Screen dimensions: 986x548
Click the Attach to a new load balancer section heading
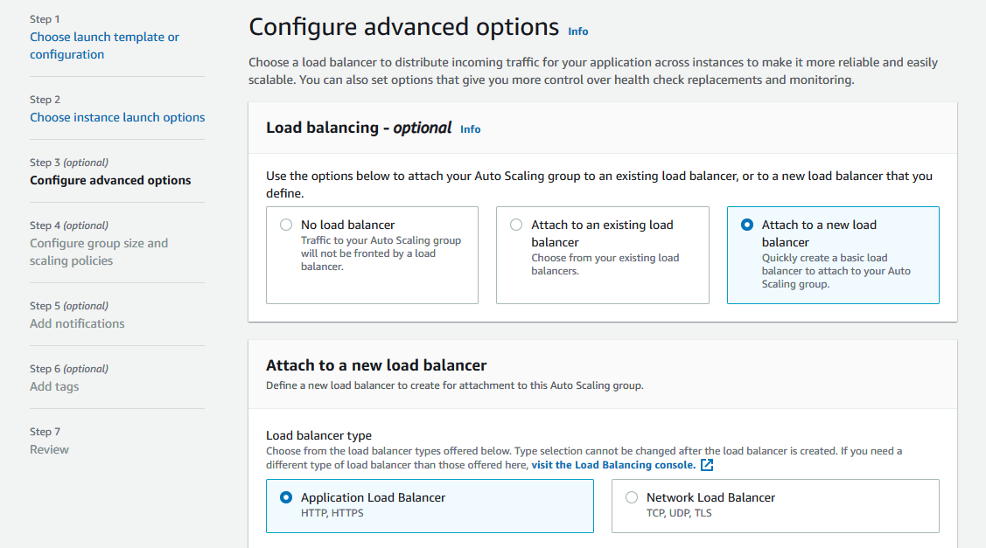point(376,365)
